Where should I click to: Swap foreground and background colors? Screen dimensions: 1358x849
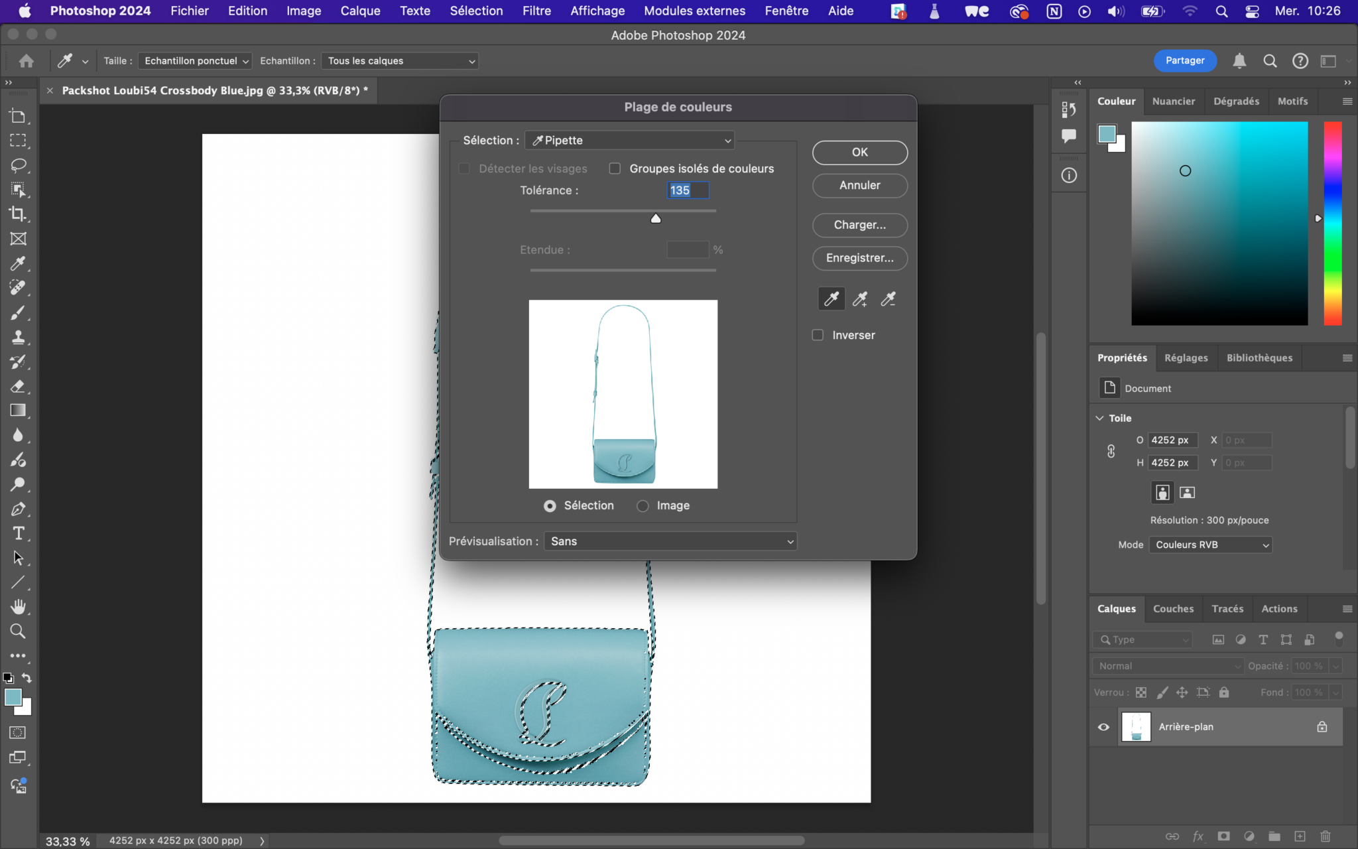27,678
